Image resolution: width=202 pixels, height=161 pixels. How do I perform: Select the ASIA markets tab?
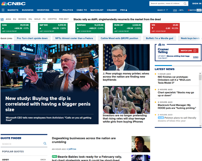click(x=9, y=19)
